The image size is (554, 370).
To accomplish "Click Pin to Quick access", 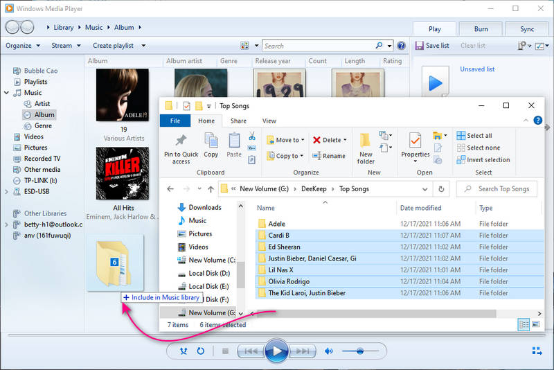I will 181,149.
